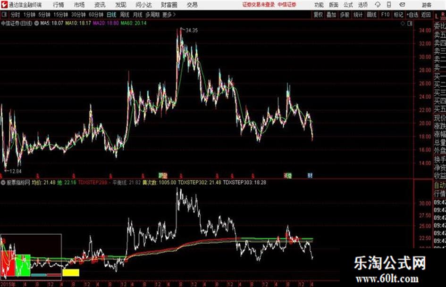The height and width of the screenshot is (287, 446).
Task: Click the 总量 row in the quote panel
Action: click(x=440, y=142)
